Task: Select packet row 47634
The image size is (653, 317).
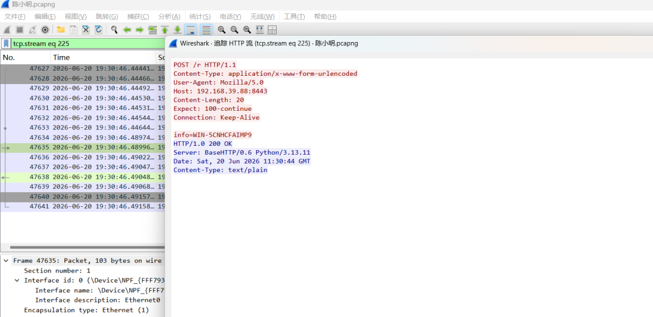Action: [x=82, y=137]
